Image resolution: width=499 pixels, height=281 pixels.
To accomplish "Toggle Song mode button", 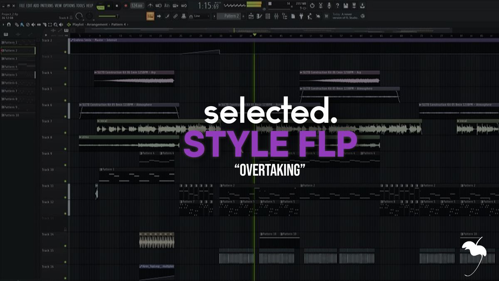I will 100,6.
